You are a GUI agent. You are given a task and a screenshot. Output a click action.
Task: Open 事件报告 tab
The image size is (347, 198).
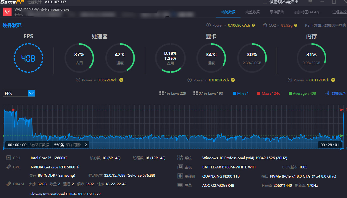point(277,12)
